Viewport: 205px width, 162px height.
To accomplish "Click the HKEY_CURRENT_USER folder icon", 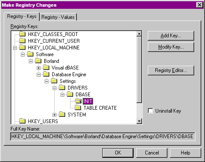I will tap(22, 41).
